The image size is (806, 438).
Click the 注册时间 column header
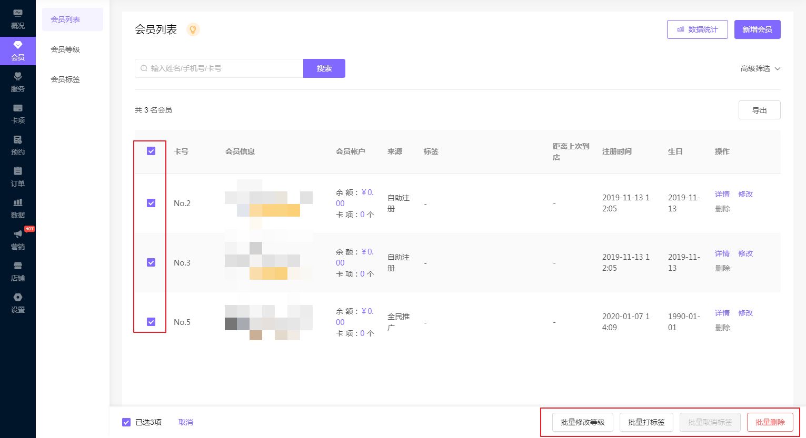pos(617,151)
